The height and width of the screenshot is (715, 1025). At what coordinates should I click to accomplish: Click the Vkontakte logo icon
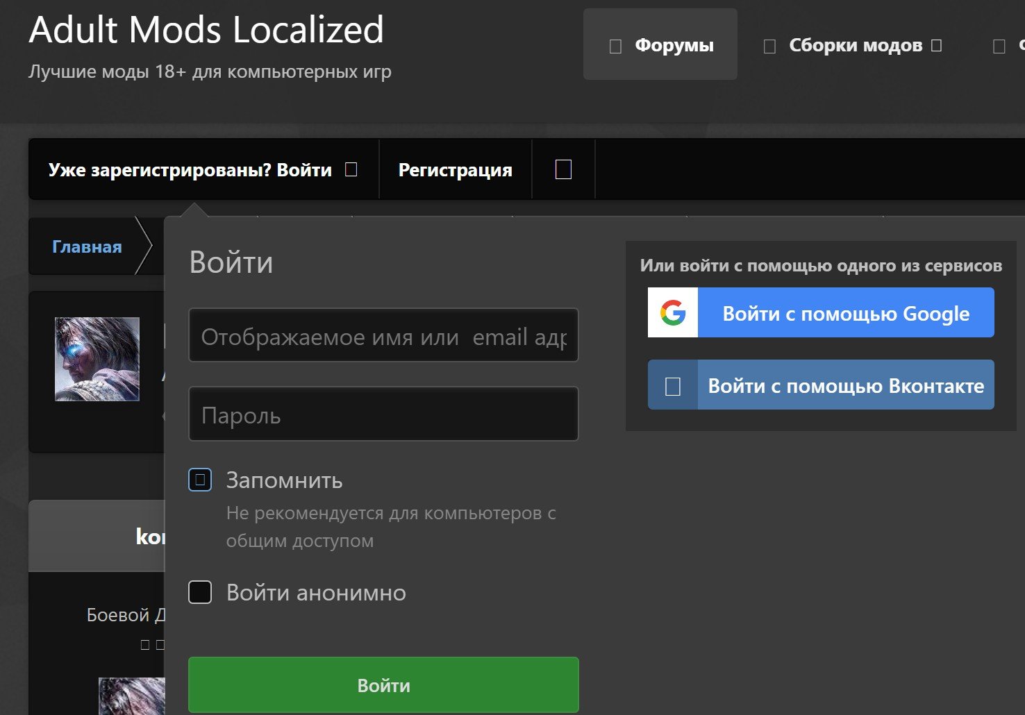pos(672,386)
